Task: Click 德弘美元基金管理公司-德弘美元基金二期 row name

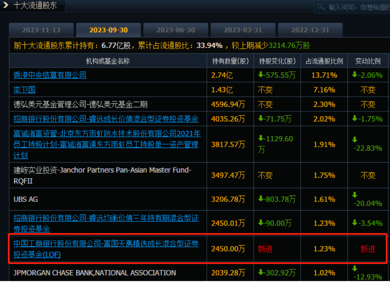Action: (81, 104)
